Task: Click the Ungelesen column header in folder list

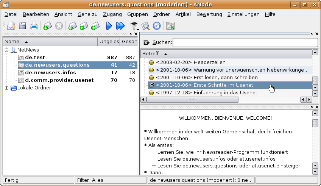Action: (x=109, y=42)
